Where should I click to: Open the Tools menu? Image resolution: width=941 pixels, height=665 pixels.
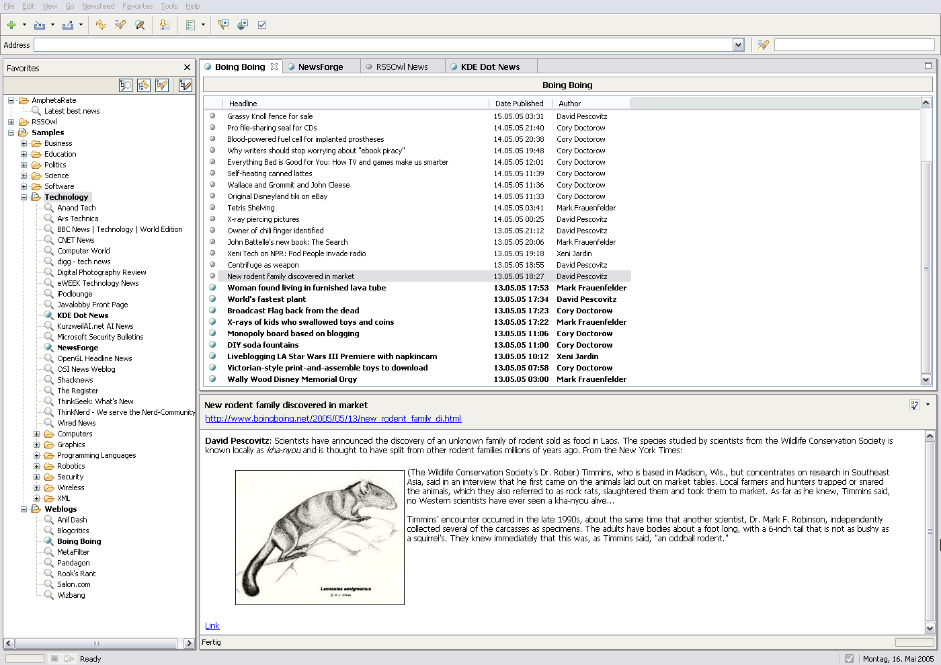(169, 6)
